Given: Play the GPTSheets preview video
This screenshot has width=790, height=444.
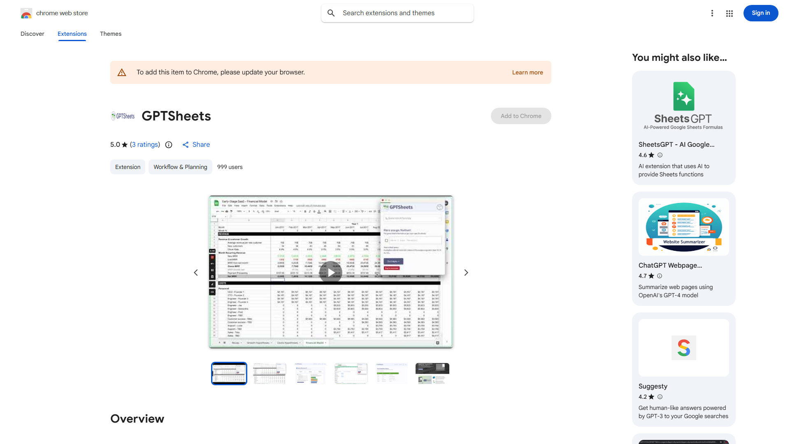Looking at the screenshot, I should click(x=331, y=272).
